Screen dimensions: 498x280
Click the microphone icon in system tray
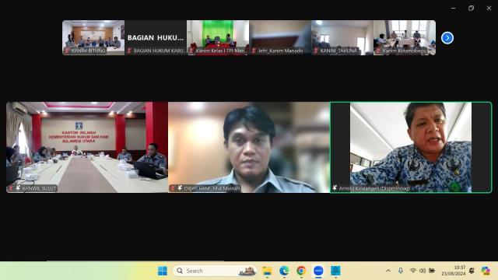click(x=401, y=271)
